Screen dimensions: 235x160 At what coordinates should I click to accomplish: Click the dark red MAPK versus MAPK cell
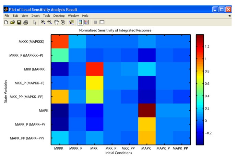[x=147, y=110]
